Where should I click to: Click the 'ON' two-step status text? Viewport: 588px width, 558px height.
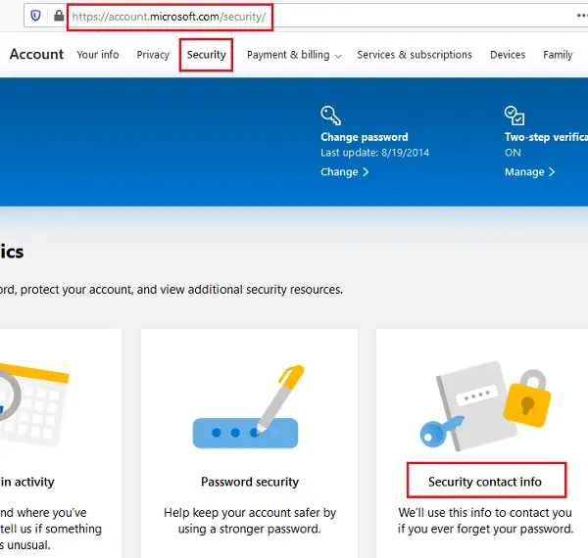[513, 153]
